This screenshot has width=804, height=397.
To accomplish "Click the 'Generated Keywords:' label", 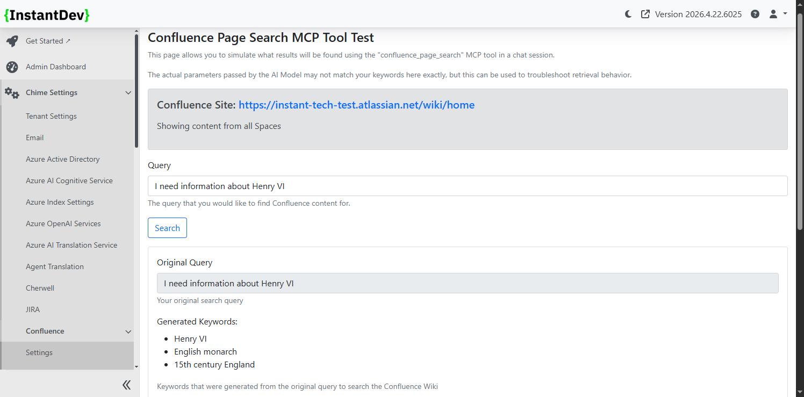I will coord(197,322).
